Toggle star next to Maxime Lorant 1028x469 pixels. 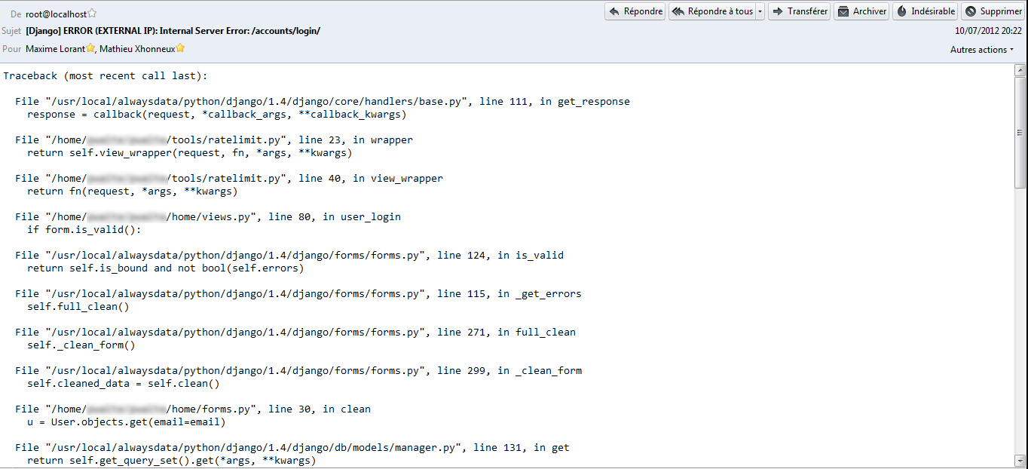[x=90, y=48]
